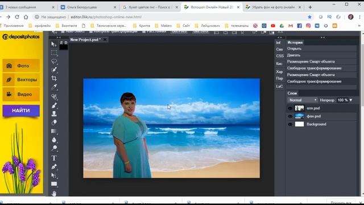364x205 pixels.
Task: Click the default colors D icon
Action: click(66, 43)
